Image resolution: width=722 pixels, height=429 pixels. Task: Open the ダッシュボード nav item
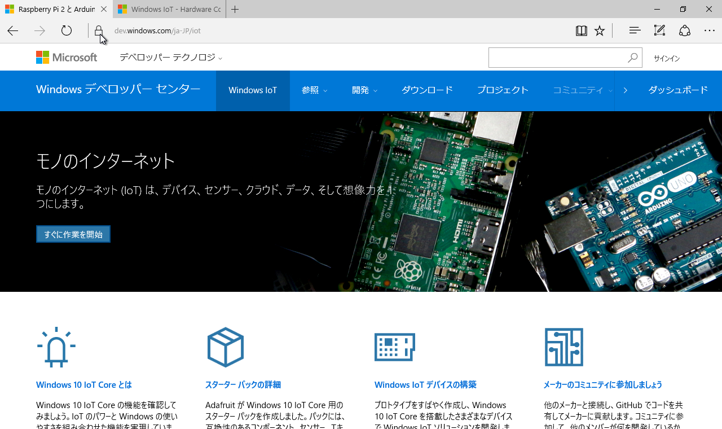(678, 90)
